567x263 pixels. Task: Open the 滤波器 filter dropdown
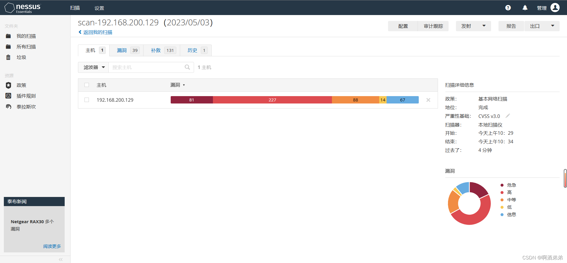[93, 67]
